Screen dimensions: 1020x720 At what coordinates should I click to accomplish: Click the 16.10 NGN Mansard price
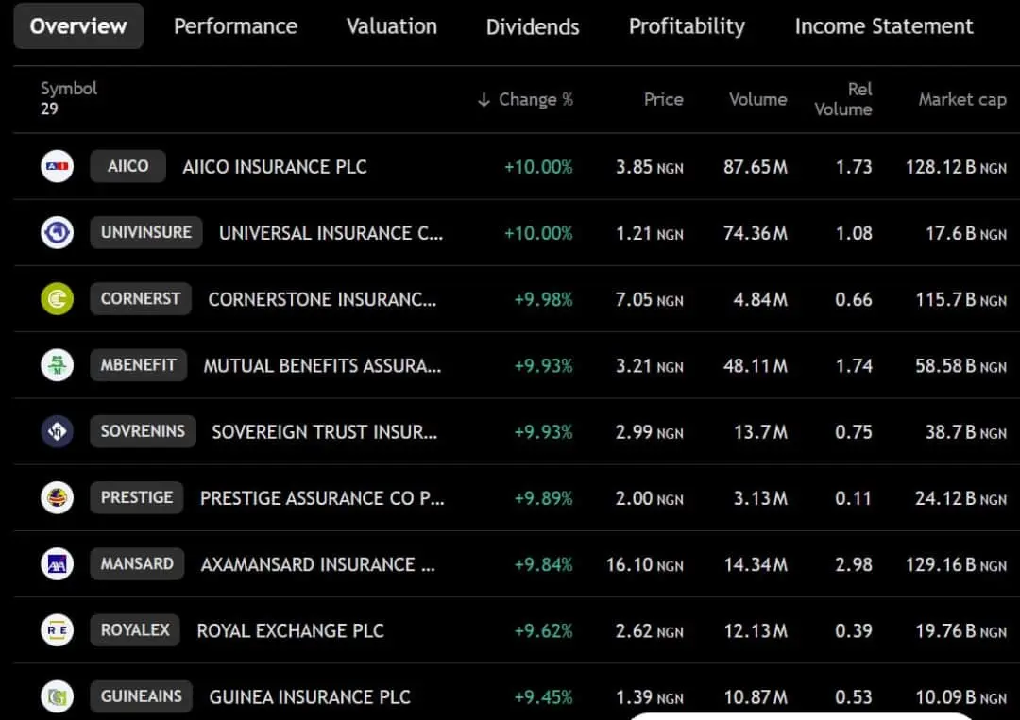[x=645, y=564]
